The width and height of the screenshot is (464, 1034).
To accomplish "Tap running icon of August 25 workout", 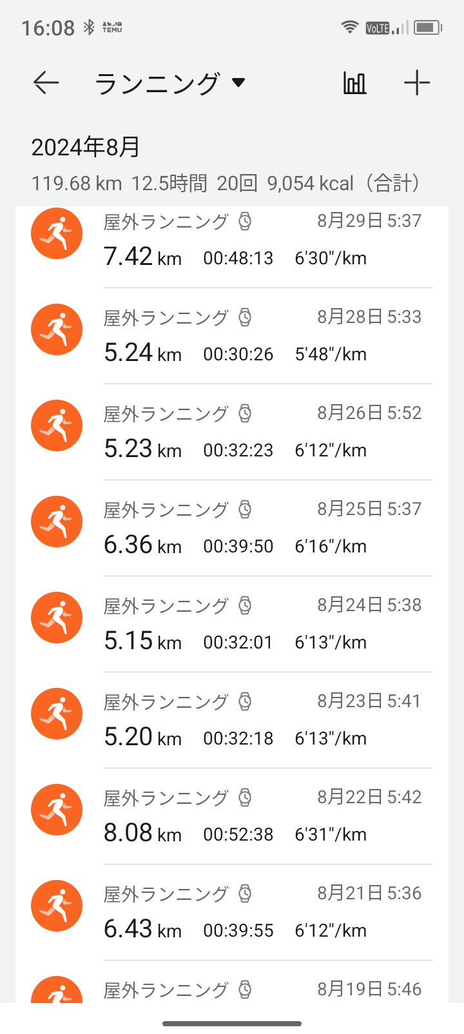I will click(x=57, y=522).
